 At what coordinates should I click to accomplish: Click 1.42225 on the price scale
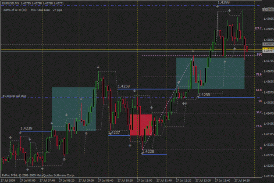point(269,166)
